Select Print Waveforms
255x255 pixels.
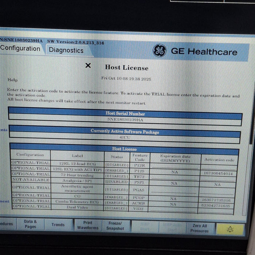(88, 225)
